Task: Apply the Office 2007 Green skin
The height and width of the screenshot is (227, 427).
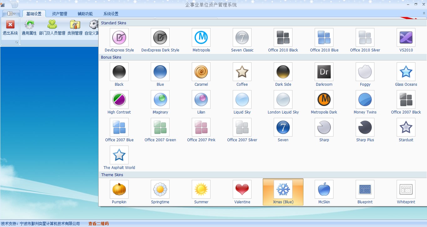Action: click(160, 130)
